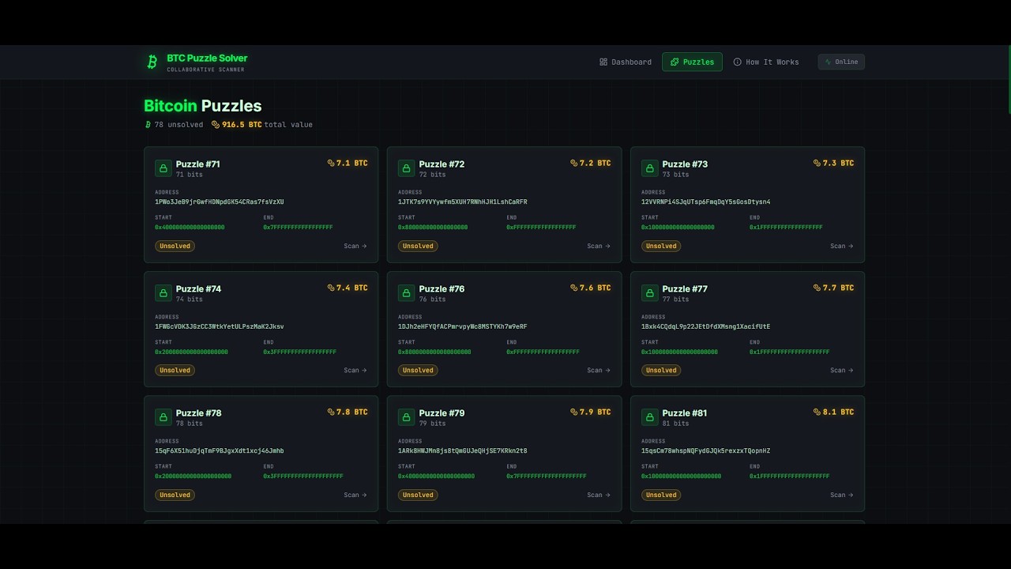Click lock icon on Puzzle #72 card

tap(407, 168)
